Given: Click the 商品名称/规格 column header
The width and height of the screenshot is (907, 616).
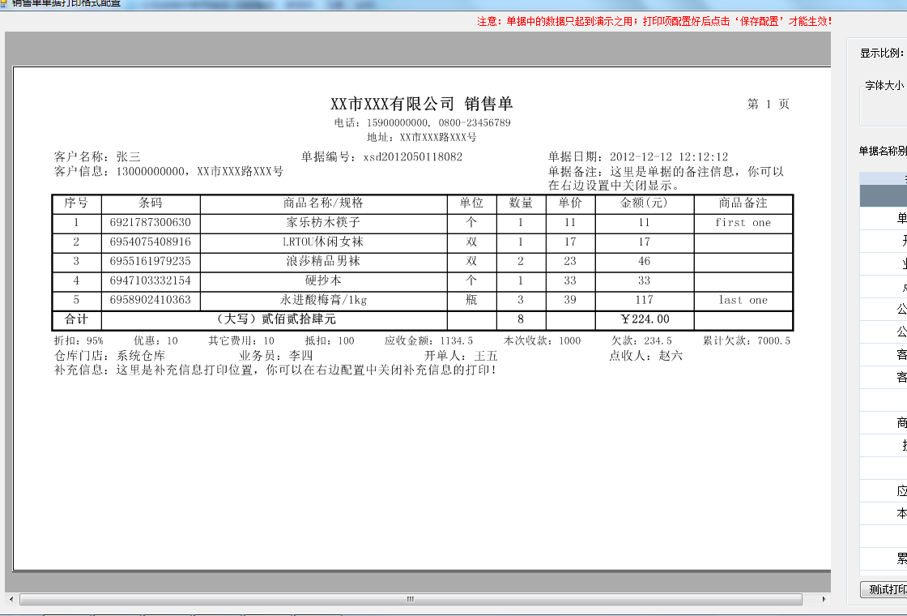Looking at the screenshot, I should (x=323, y=203).
